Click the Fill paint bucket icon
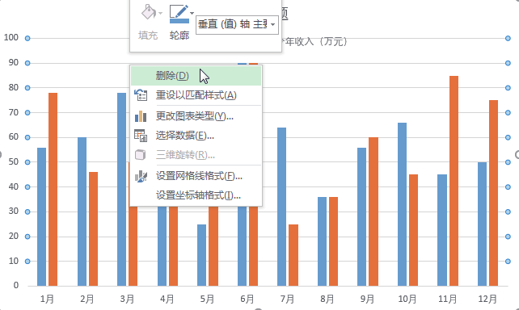The width and height of the screenshot is (519, 310). (x=149, y=13)
